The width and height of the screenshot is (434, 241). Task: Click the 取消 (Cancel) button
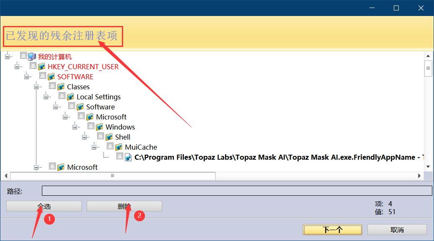tap(397, 230)
